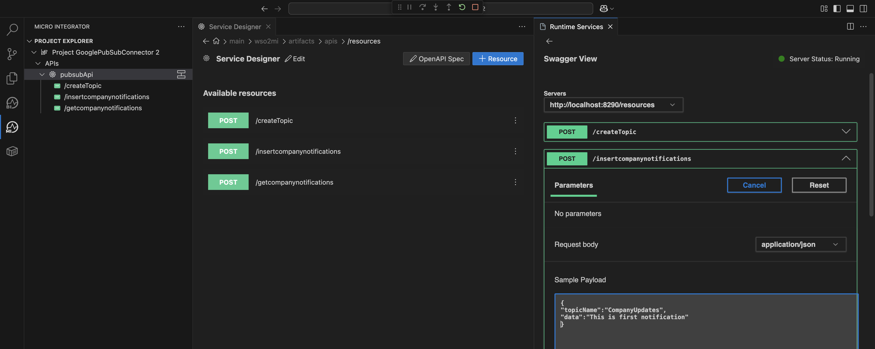Screen dimensions: 875x349
Task: Open options menu for /insertcompanynotifications resource
Action: coord(515,151)
